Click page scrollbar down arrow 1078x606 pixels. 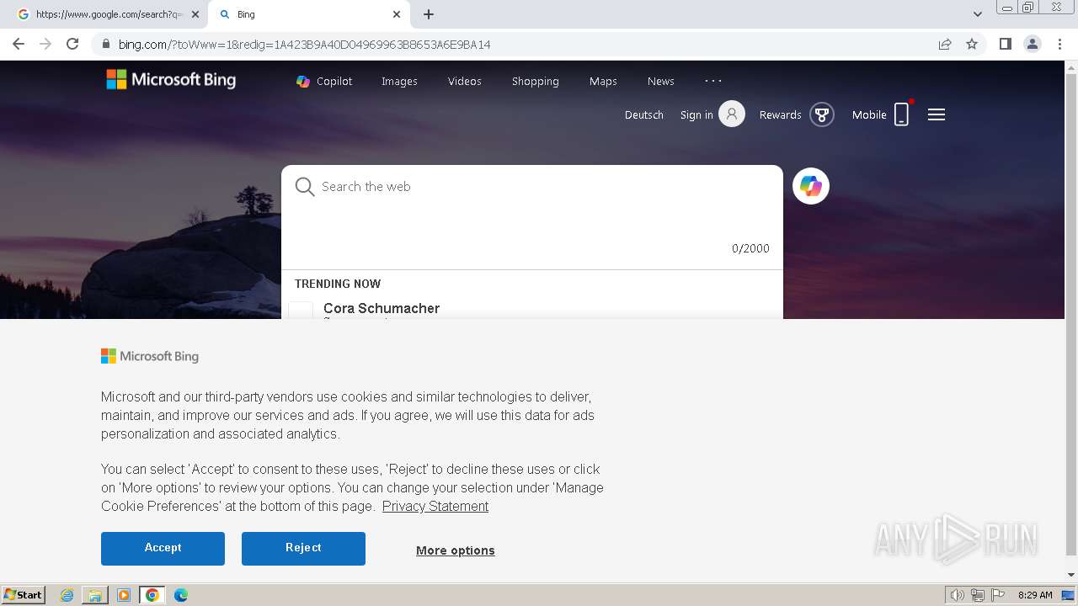[x=1071, y=575]
